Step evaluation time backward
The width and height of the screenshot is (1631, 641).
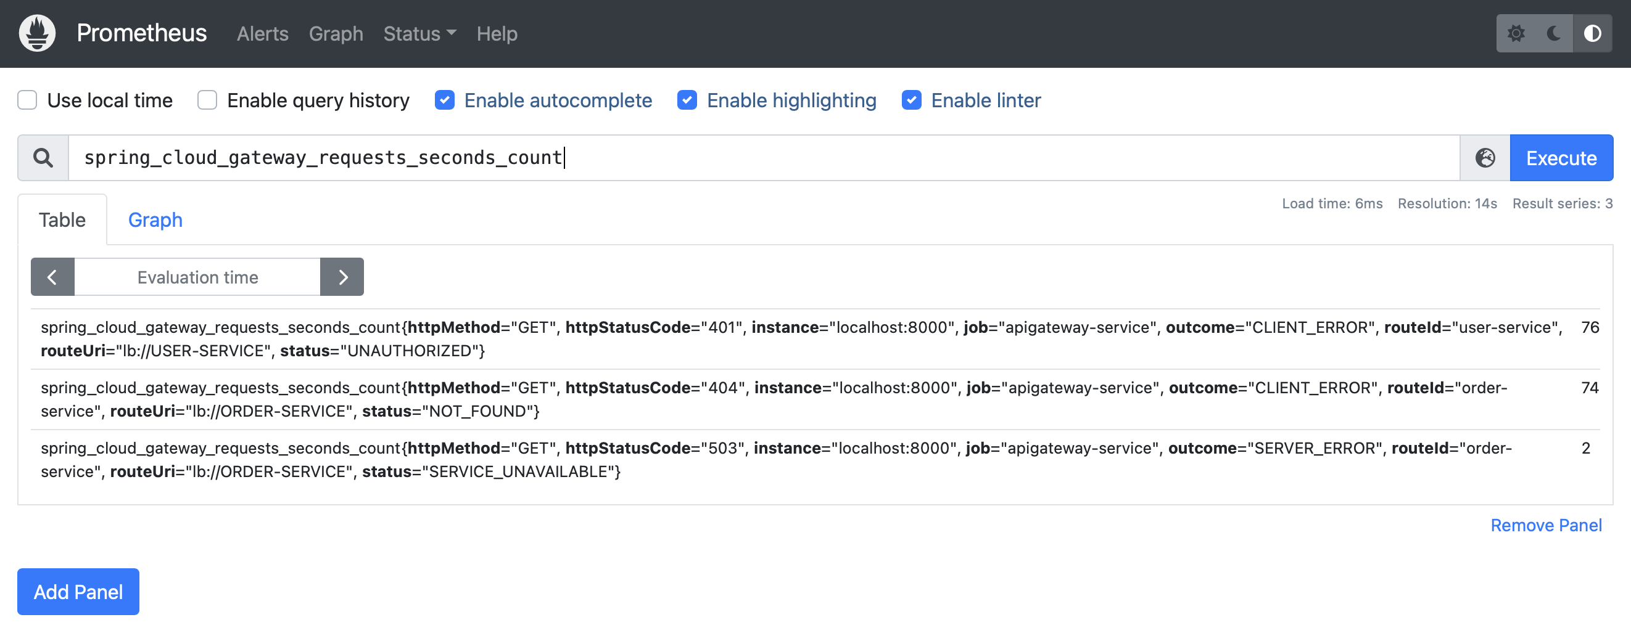[x=52, y=277]
